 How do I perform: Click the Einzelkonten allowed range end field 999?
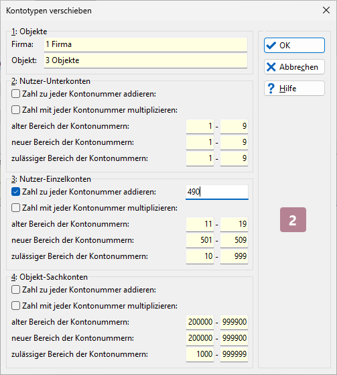[234, 256]
